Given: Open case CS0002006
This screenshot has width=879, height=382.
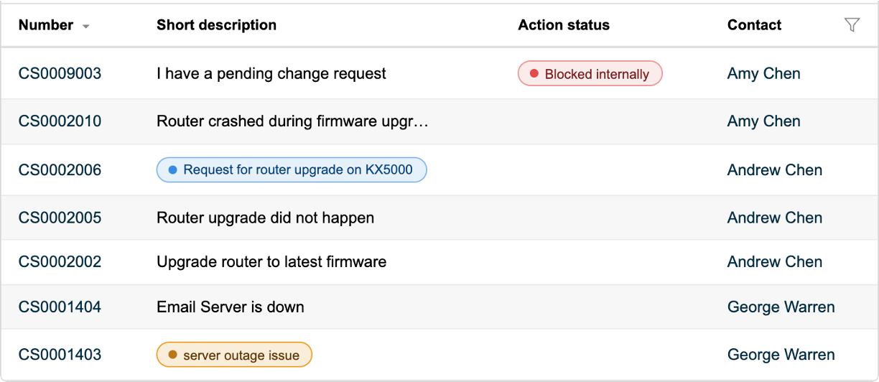Looking at the screenshot, I should [x=60, y=170].
